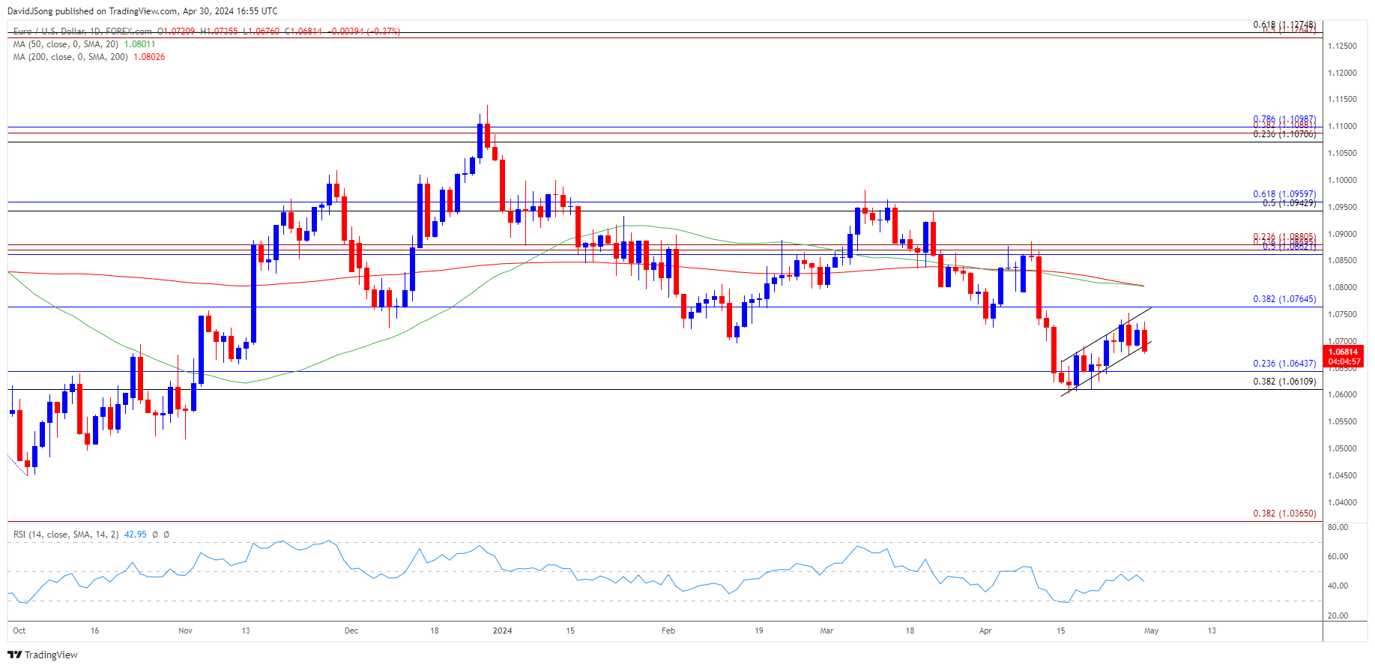The width and height of the screenshot is (1375, 668).
Task: Click the Fibonacci label 0.618 (1.12748)
Action: click(1284, 25)
